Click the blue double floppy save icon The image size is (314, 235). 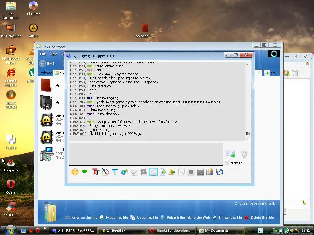point(219,172)
